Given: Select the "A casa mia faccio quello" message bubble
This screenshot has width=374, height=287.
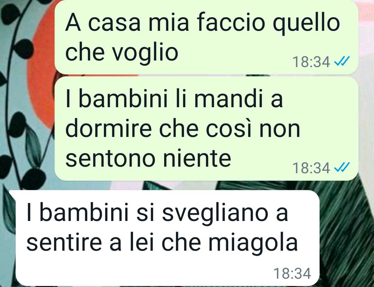Looking at the screenshot, I should point(206,37).
